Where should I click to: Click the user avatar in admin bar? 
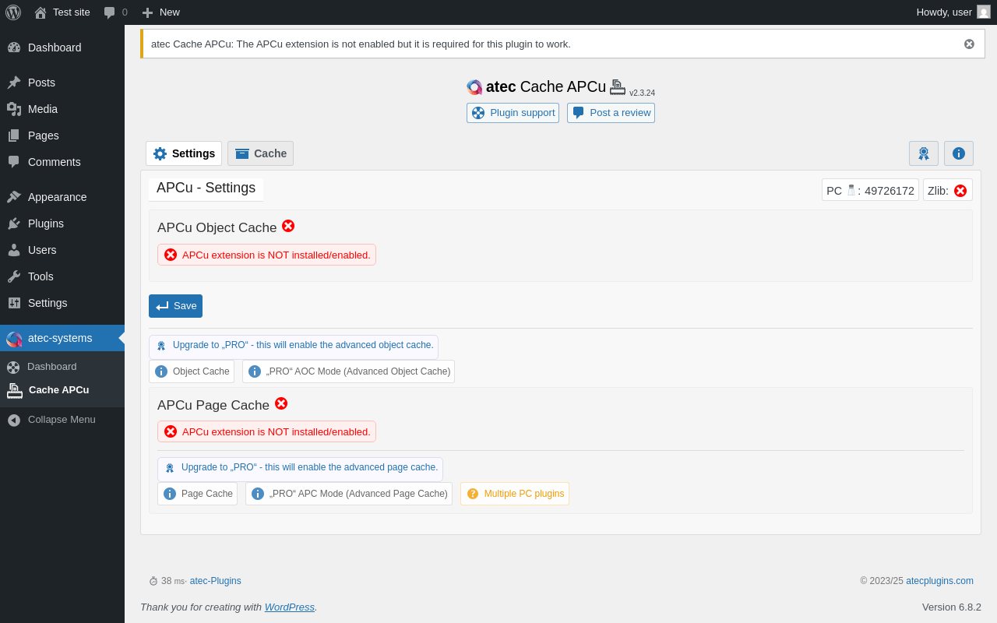[984, 12]
